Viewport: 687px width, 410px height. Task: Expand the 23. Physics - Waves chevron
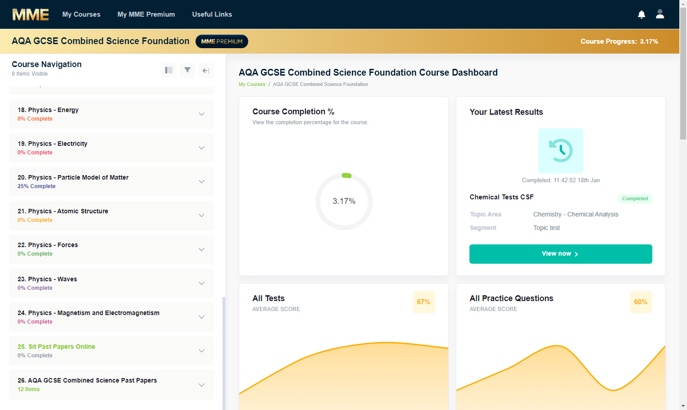[201, 284]
